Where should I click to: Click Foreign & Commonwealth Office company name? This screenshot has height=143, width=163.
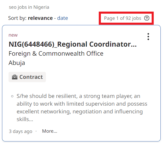(x=56, y=54)
